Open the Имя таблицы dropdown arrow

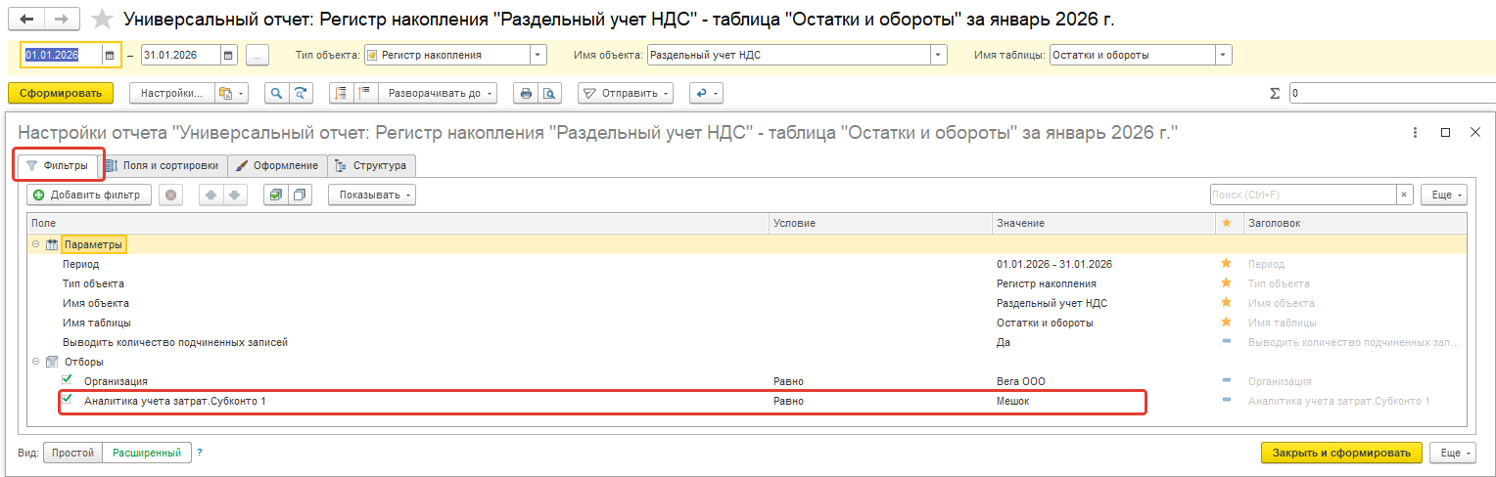tap(1222, 55)
